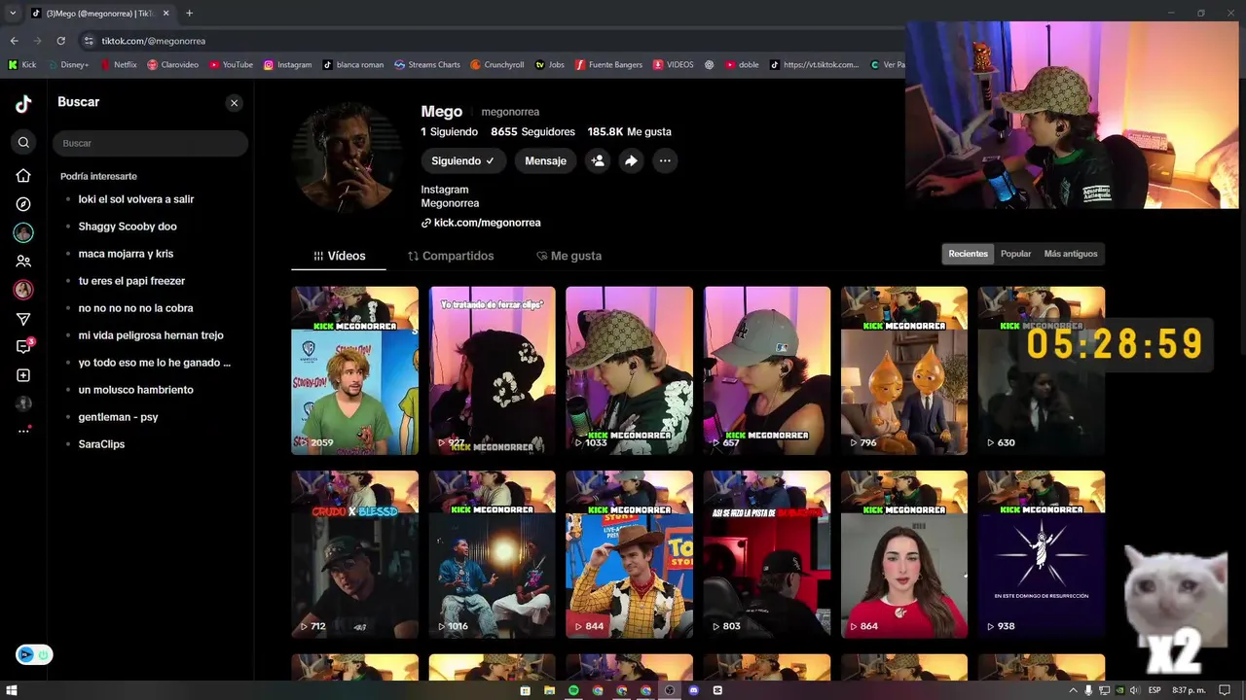
Task: Click the 8655 Seguidores follower count
Action: coord(532,132)
